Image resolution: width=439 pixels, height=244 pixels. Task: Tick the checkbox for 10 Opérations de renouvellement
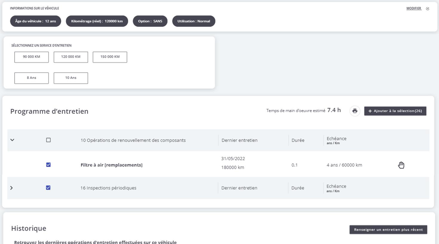(48, 140)
